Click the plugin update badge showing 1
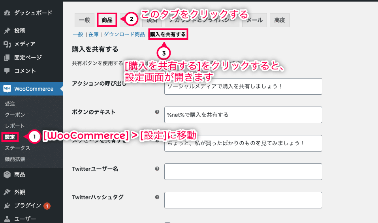This screenshot has width=378, height=223. point(47,206)
